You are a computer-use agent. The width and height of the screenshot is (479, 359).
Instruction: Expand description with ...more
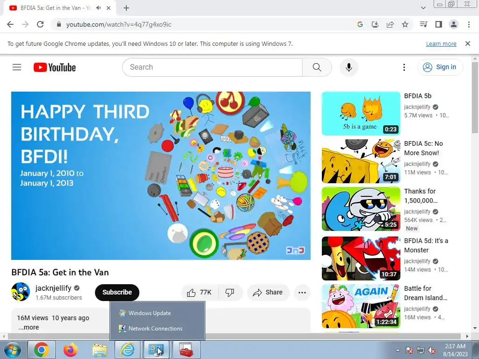pos(29,327)
